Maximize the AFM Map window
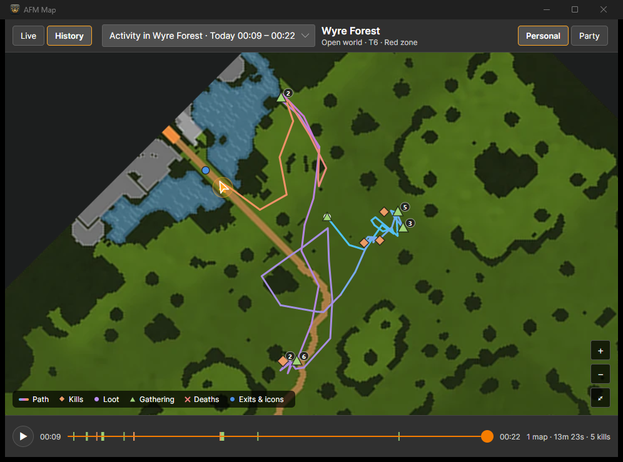 575,9
